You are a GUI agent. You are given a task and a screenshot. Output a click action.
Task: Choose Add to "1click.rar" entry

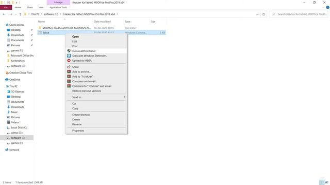[x=96, y=77]
